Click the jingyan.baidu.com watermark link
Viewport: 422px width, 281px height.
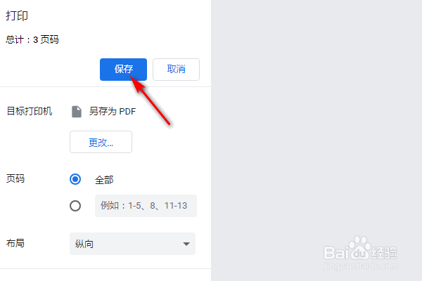[x=361, y=266]
